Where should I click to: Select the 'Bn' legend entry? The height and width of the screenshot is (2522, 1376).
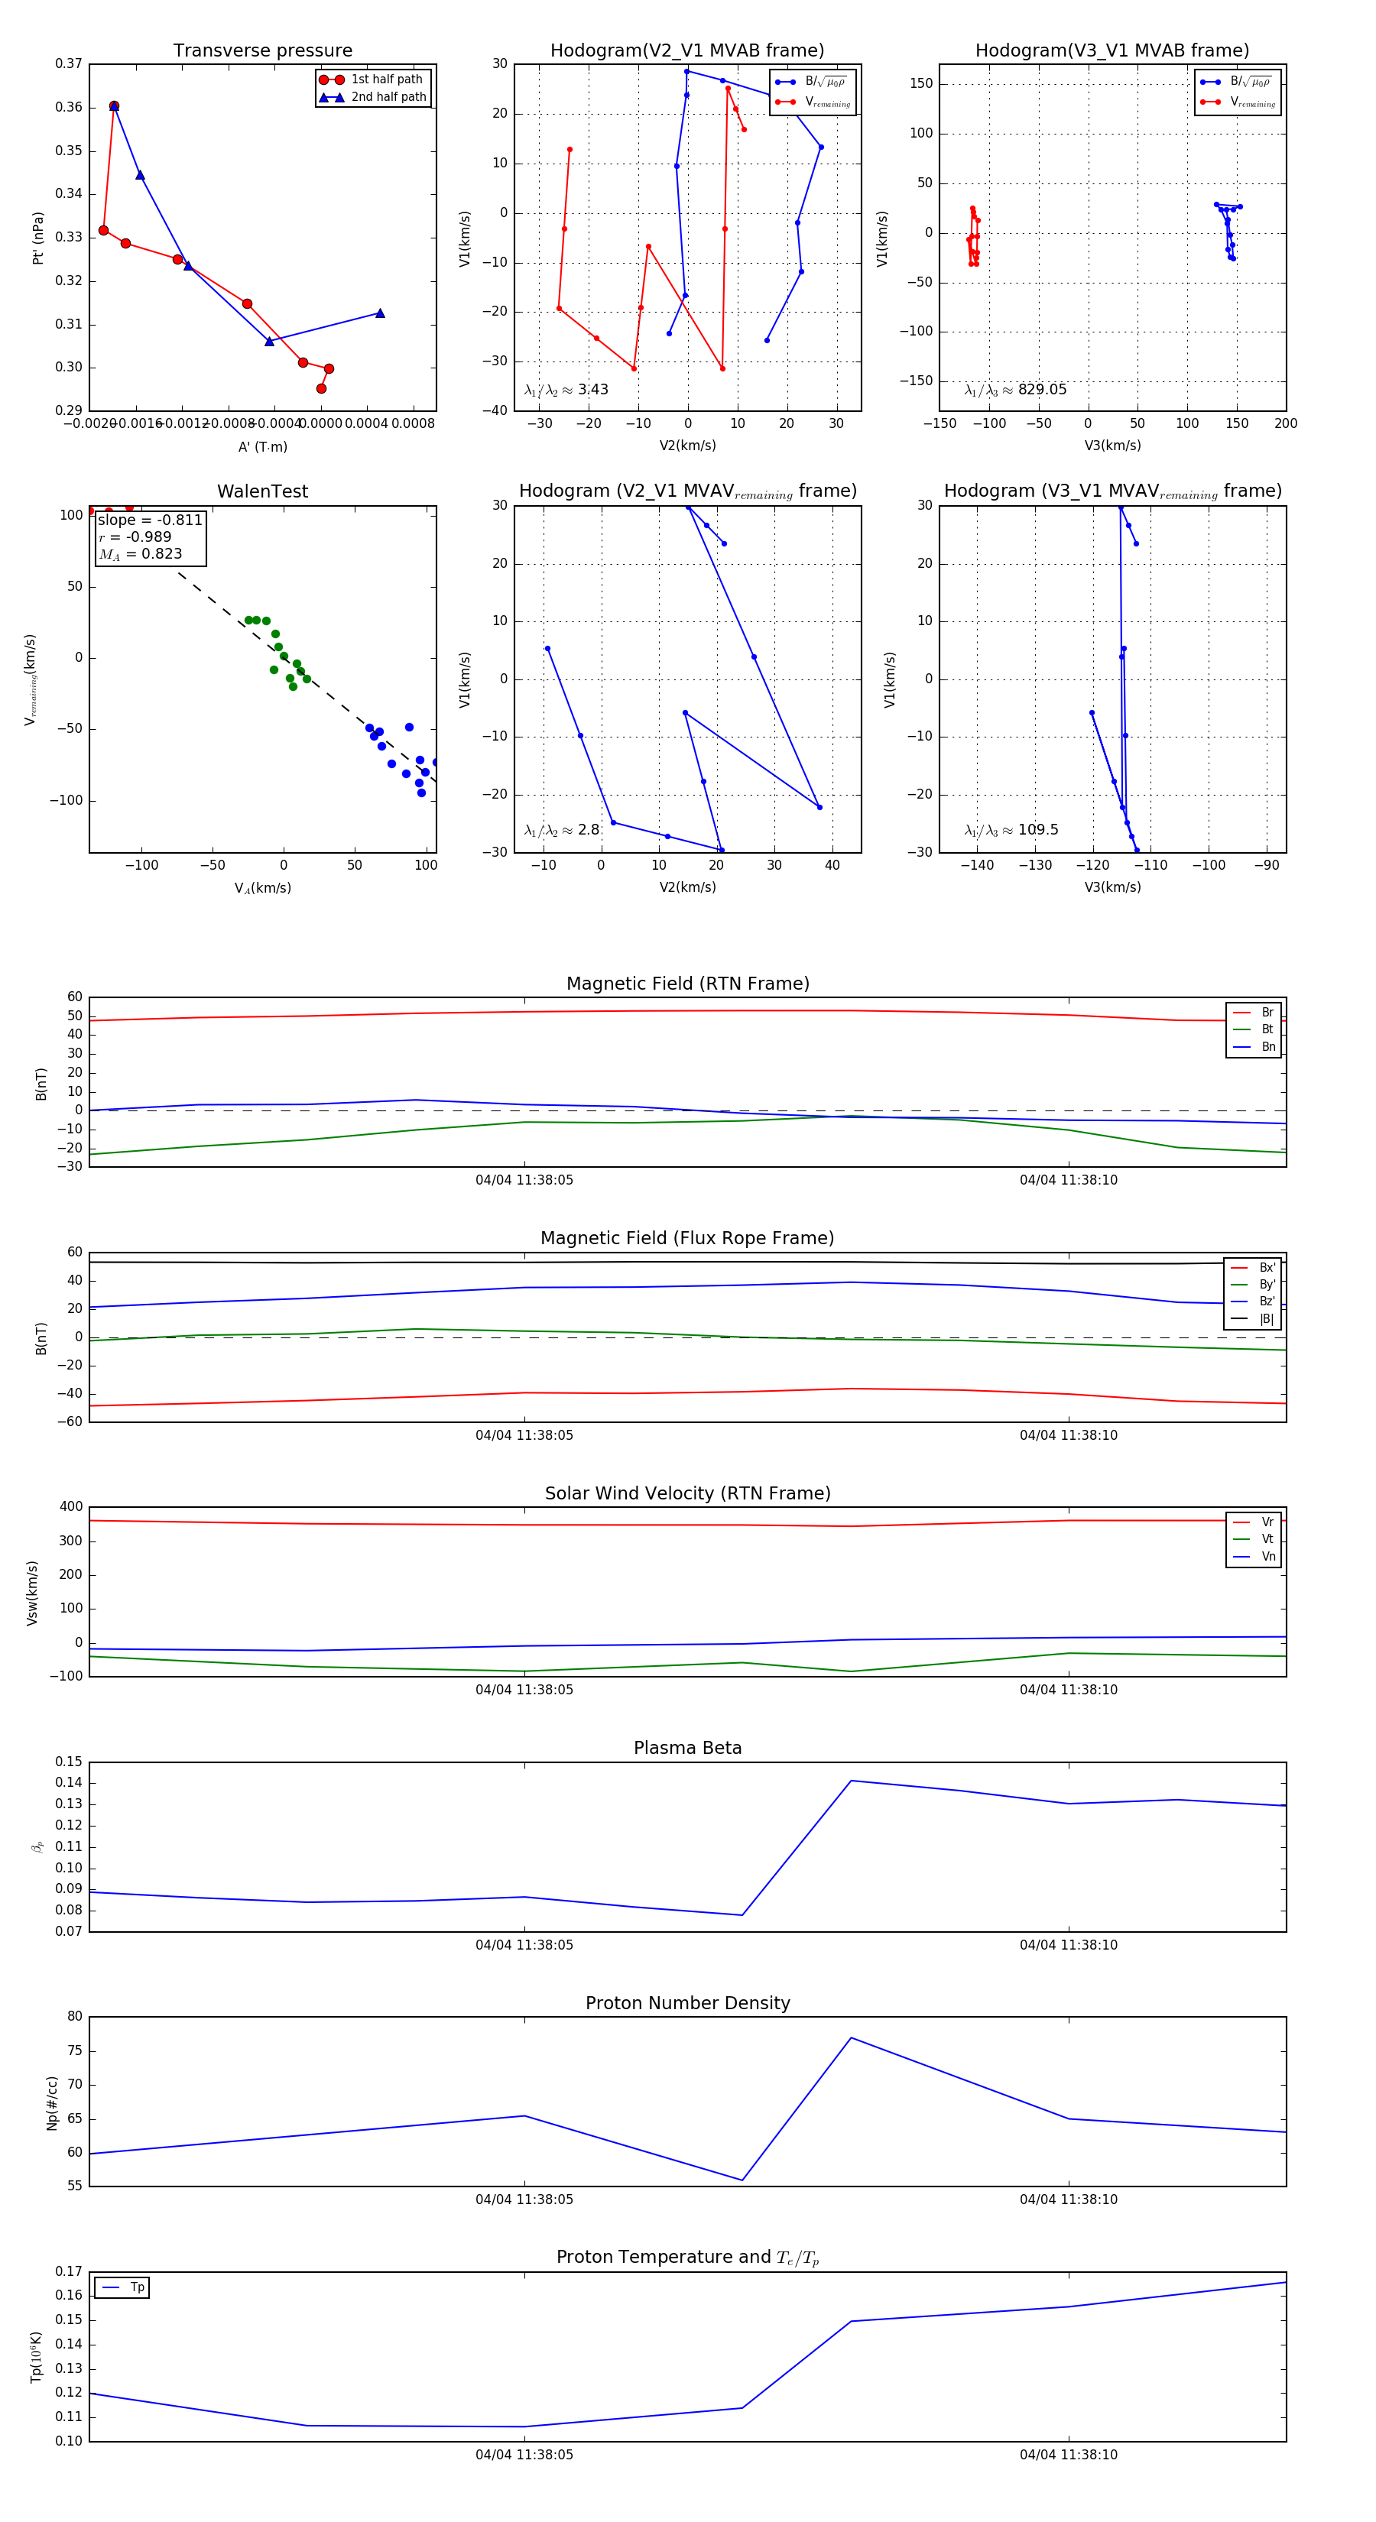1254,1046
